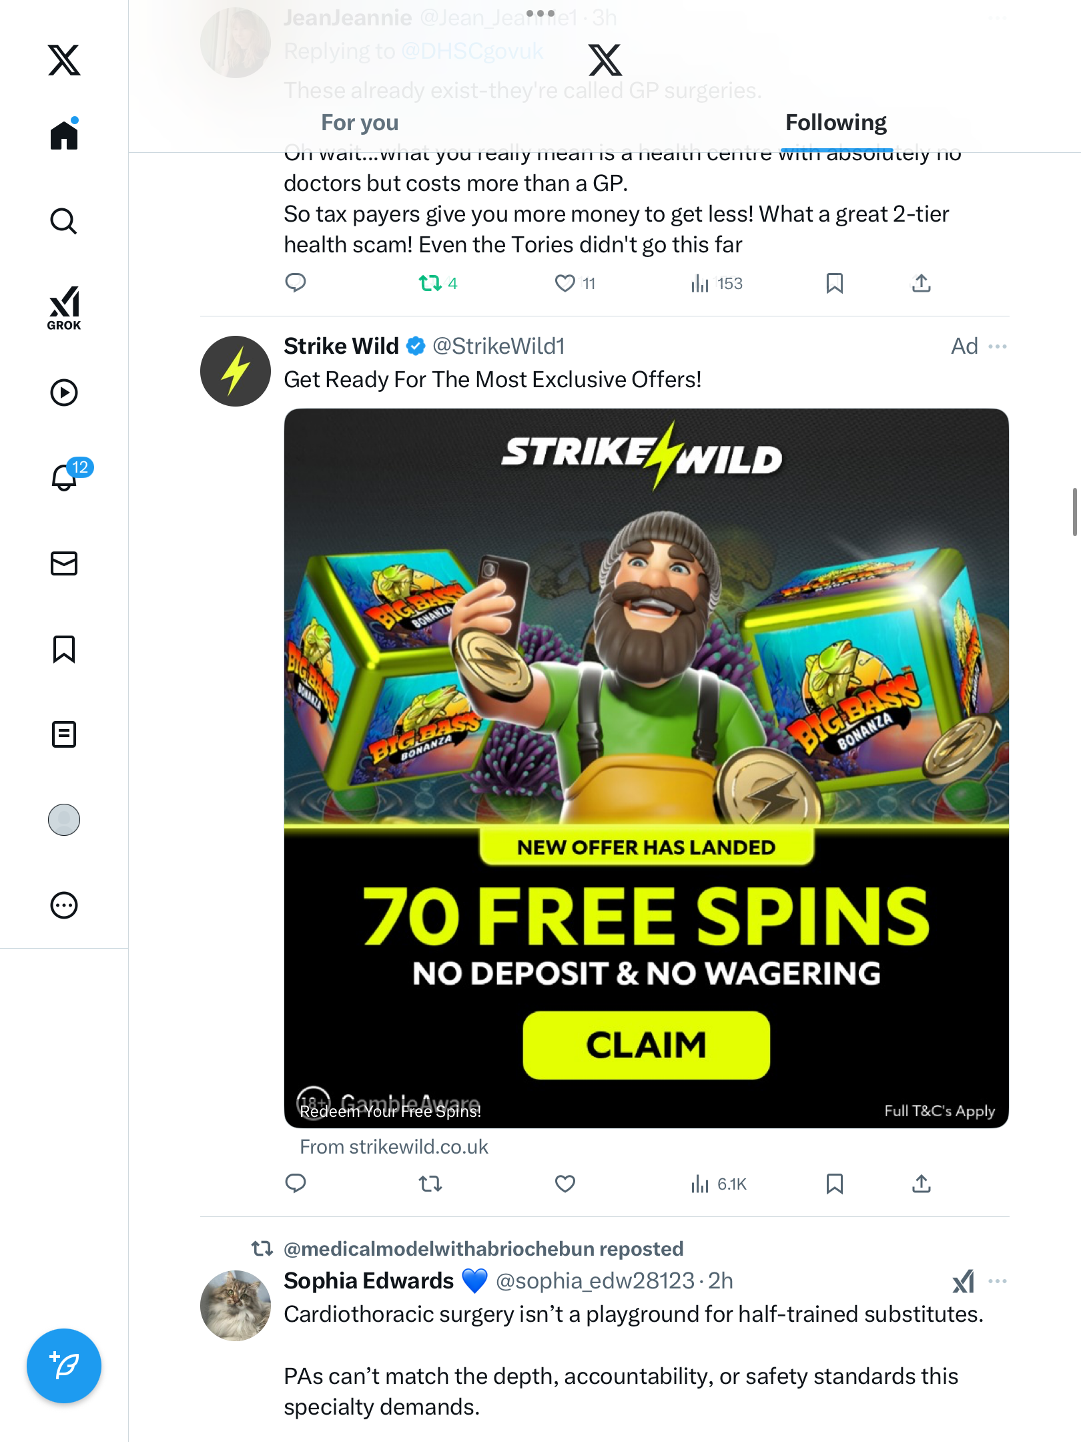This screenshot has width=1081, height=1442.
Task: Expand the sidebar More menu
Action: tap(64, 905)
